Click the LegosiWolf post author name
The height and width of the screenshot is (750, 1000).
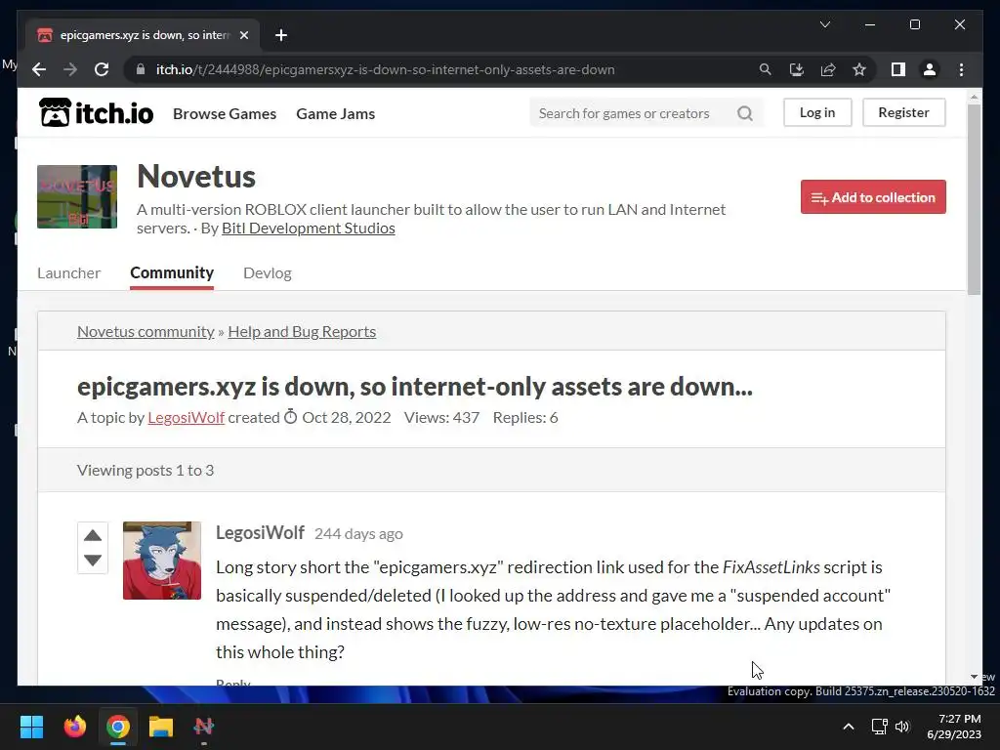tap(260, 532)
